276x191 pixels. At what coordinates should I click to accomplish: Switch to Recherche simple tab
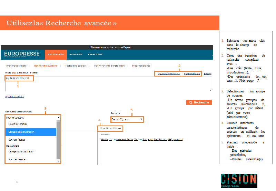[x=15, y=66]
